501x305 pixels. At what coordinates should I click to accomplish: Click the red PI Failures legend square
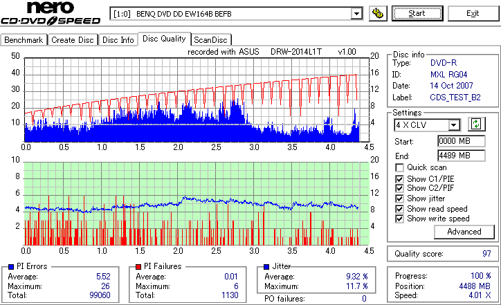tap(138, 267)
